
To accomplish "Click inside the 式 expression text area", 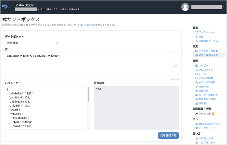I will pos(89,66).
